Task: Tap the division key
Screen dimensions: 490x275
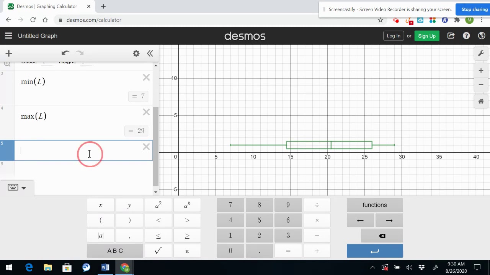Action: pyautogui.click(x=317, y=205)
